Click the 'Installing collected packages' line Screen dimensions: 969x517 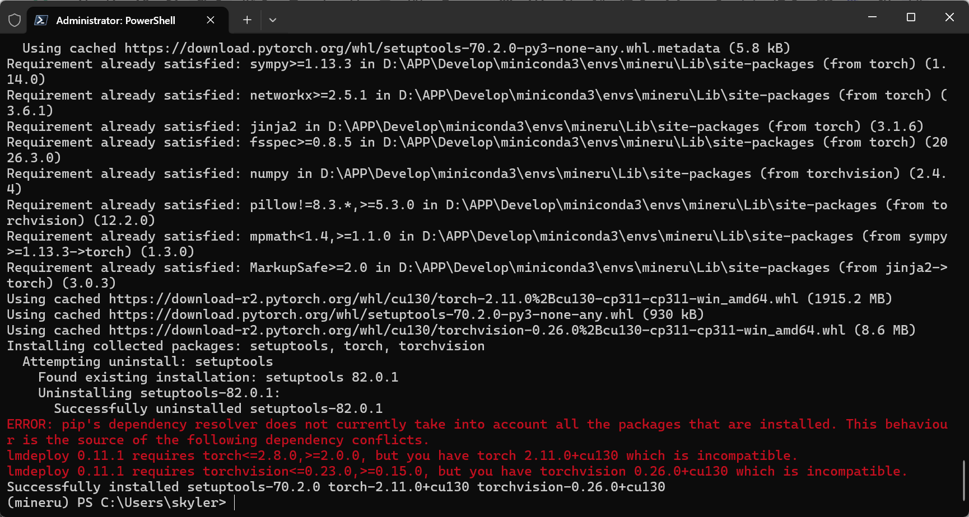tap(245, 346)
